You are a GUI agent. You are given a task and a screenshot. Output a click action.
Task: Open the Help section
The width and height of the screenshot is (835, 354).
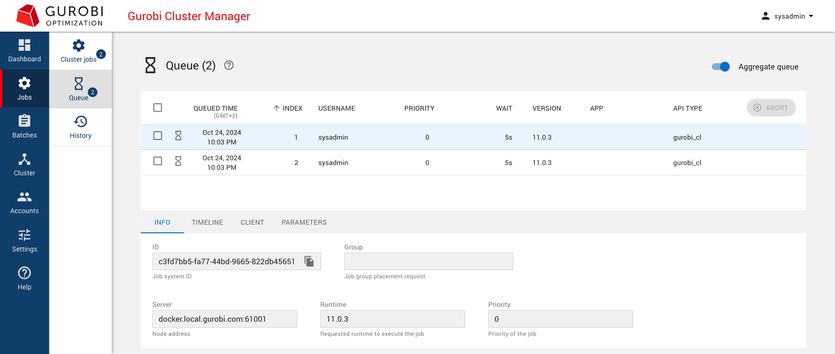(24, 279)
